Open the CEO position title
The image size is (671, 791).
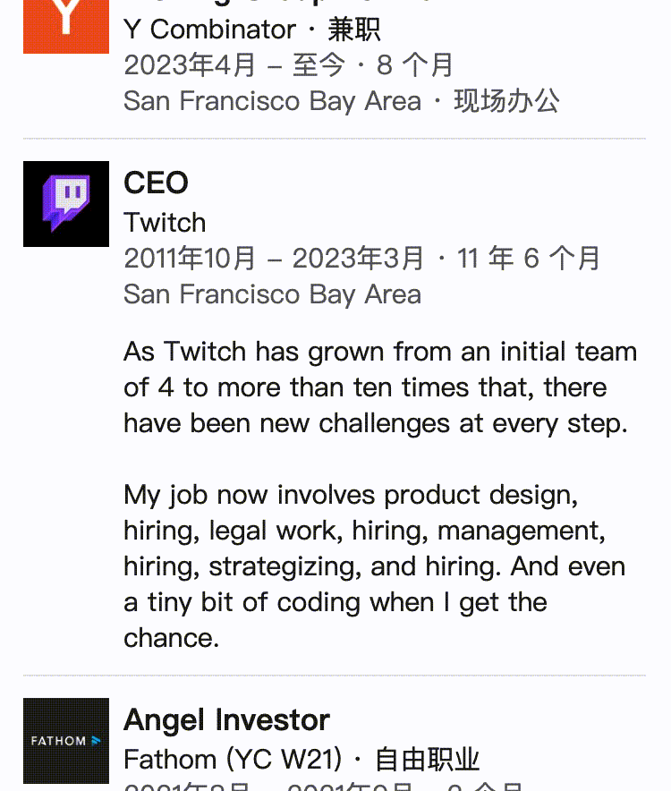156,183
